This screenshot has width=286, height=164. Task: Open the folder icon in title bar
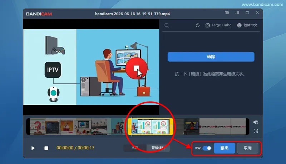pos(227,12)
